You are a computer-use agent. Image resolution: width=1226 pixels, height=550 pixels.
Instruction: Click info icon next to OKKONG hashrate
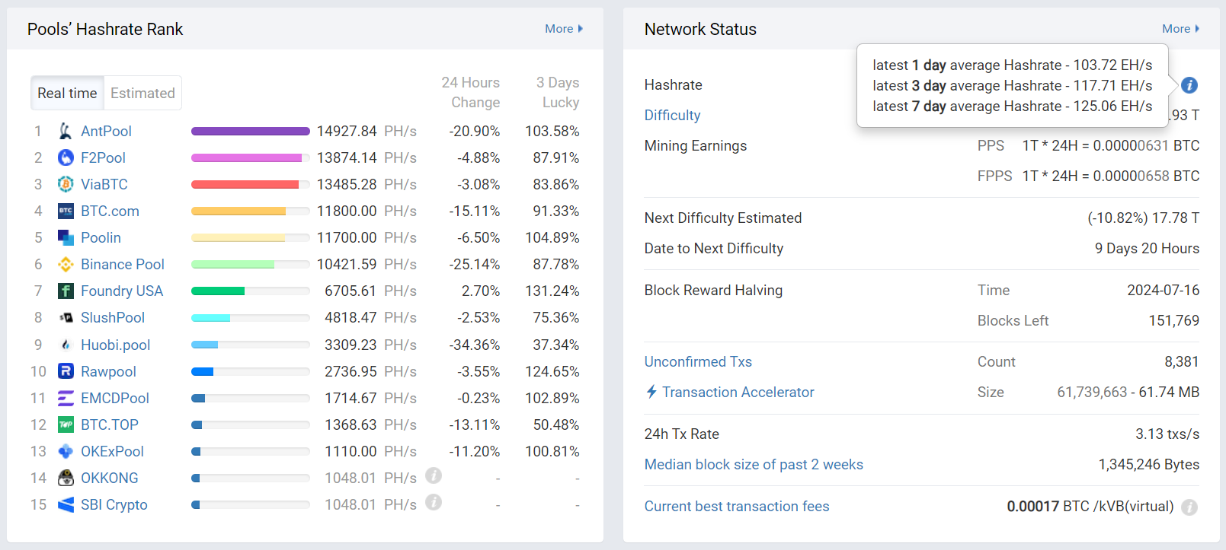coord(434,475)
